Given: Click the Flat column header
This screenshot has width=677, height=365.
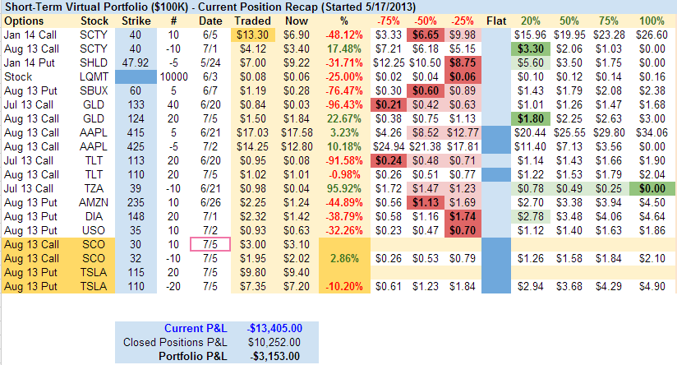Looking at the screenshot, I should (x=496, y=20).
